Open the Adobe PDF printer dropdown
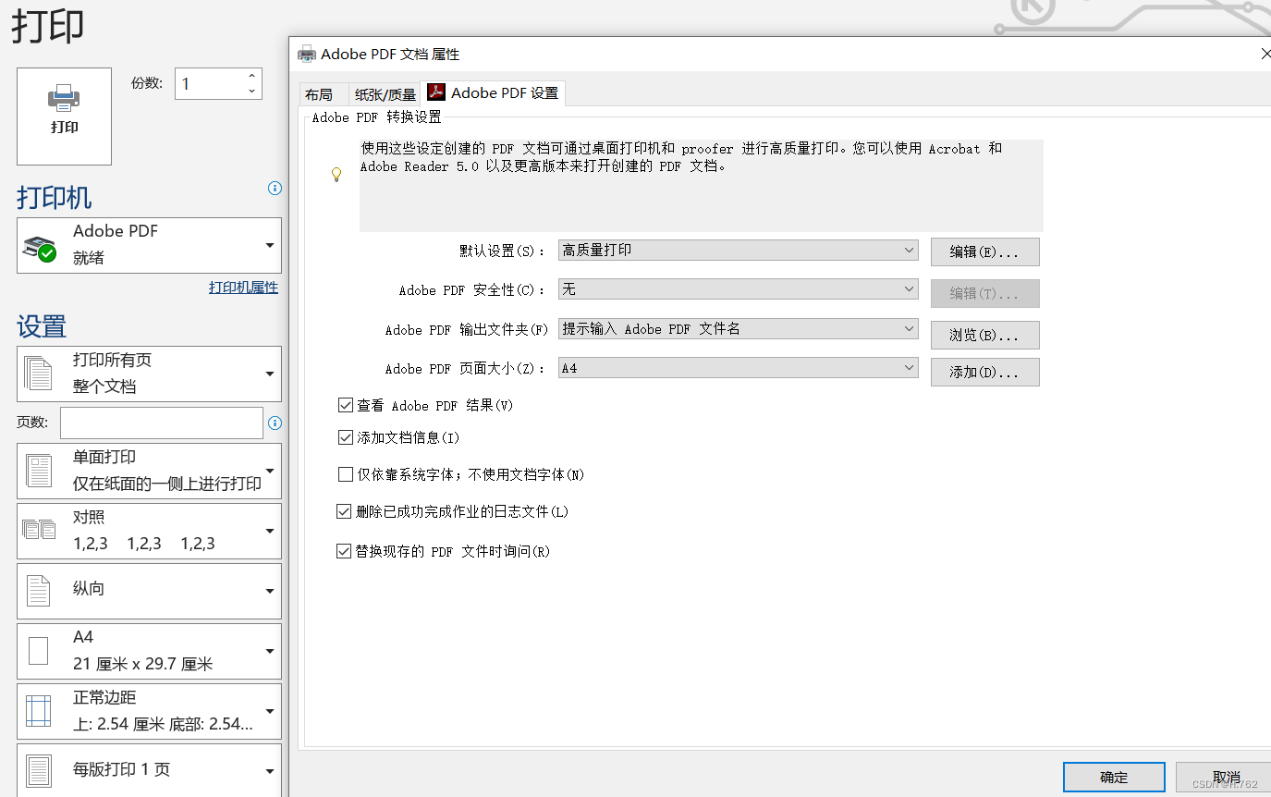Image resolution: width=1271 pixels, height=797 pixels. click(149, 245)
